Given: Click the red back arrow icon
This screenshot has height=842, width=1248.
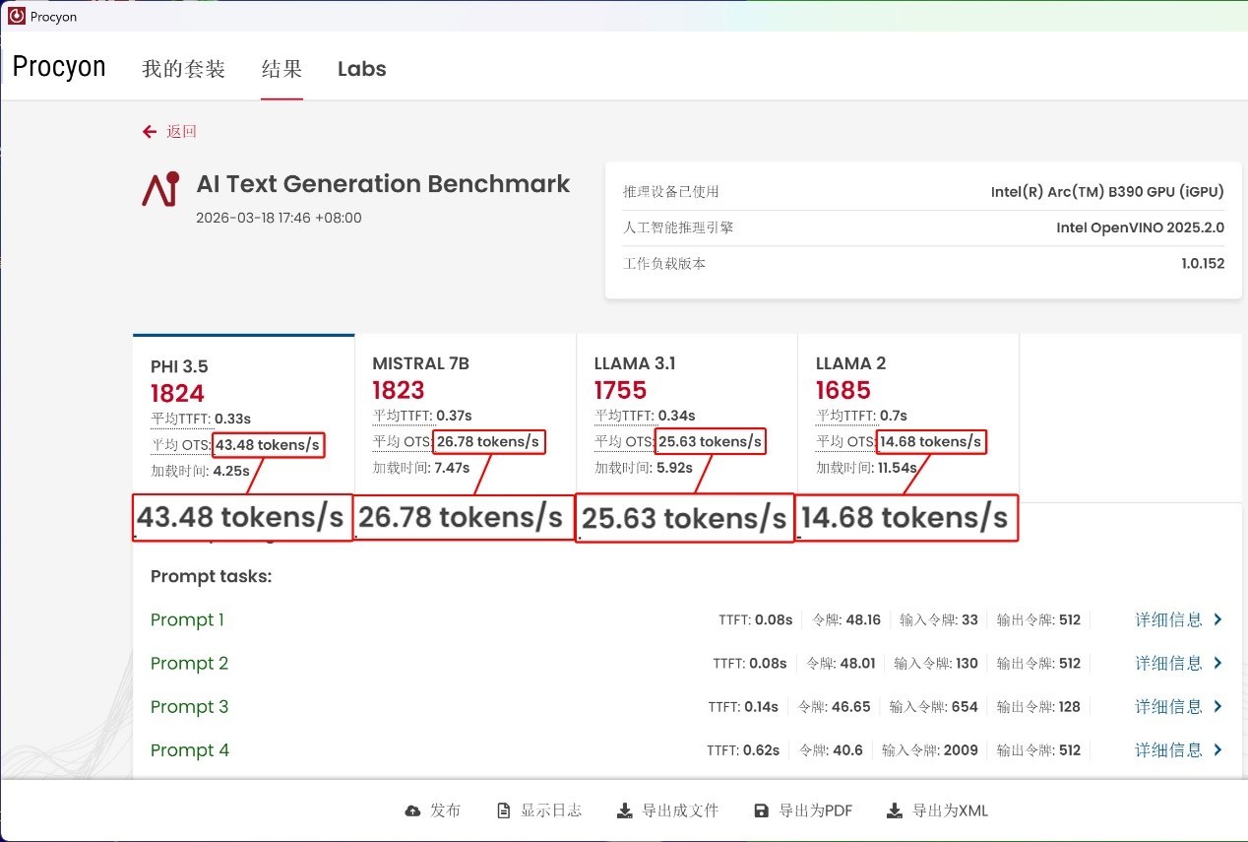Looking at the screenshot, I should point(150,132).
